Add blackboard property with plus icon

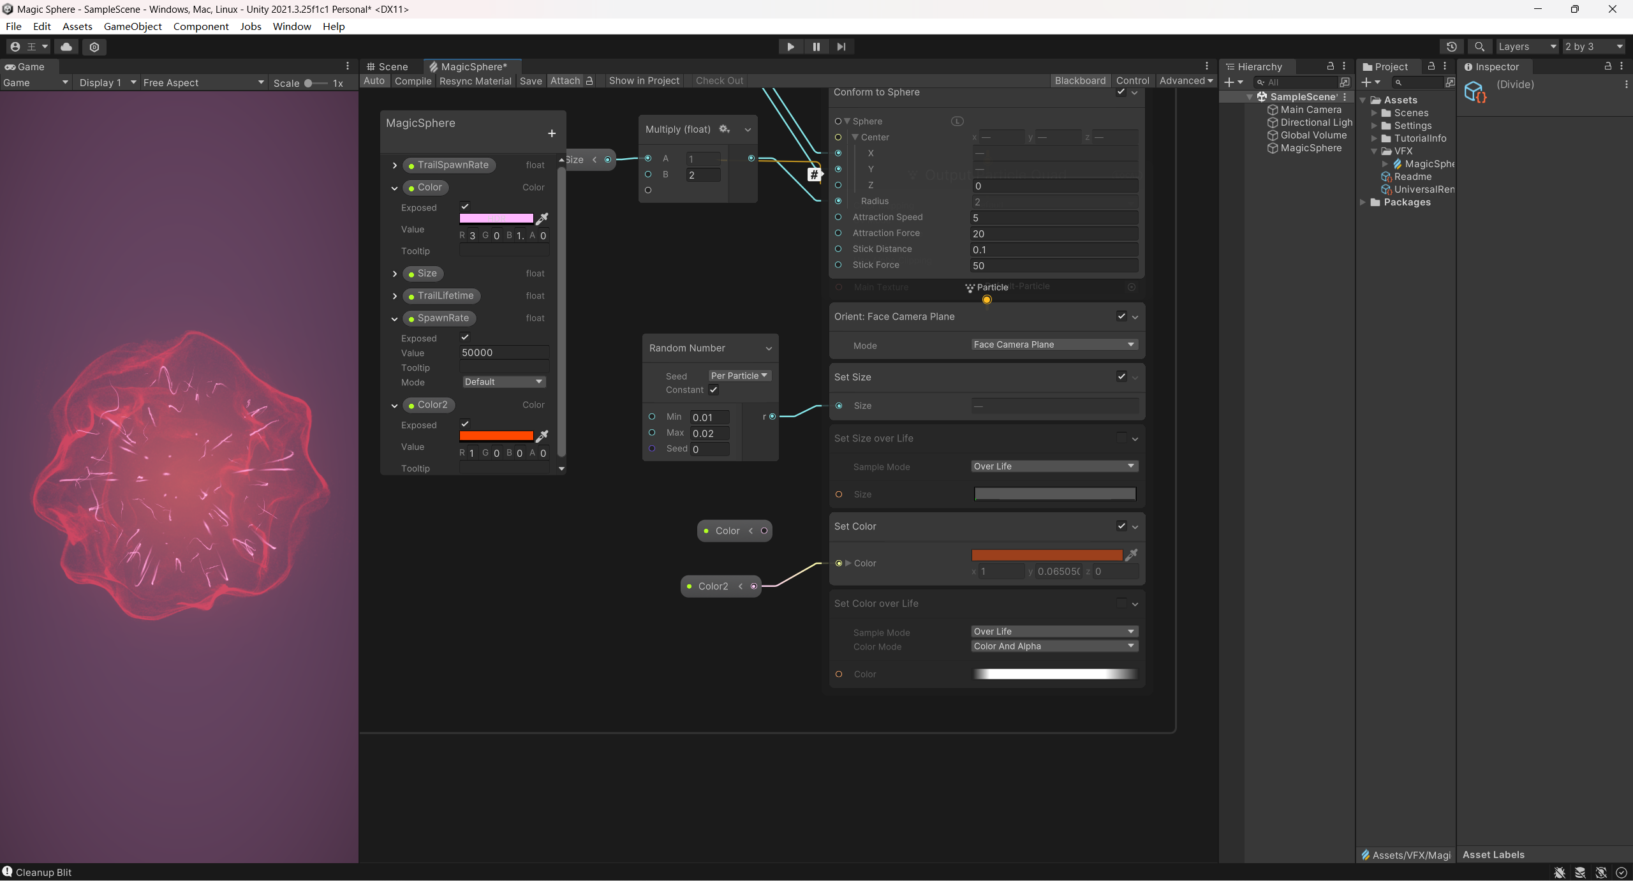coord(552,133)
